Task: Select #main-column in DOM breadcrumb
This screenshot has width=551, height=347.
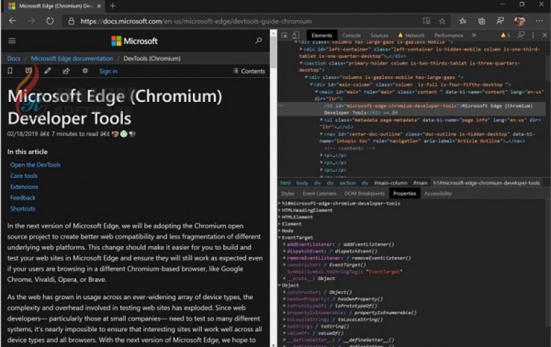Action: coord(390,183)
